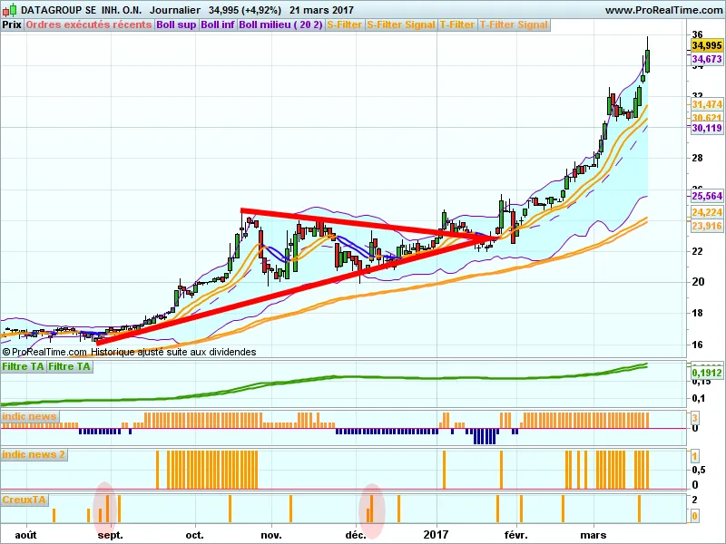
Task: Open the www.ProRealTime.com link
Action: [x=662, y=10]
